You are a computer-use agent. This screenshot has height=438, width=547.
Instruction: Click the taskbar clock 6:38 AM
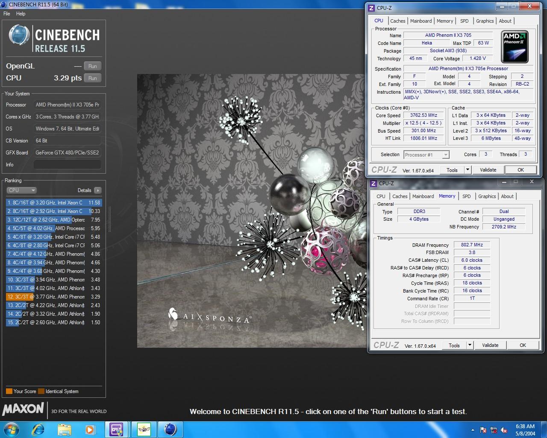click(x=525, y=426)
